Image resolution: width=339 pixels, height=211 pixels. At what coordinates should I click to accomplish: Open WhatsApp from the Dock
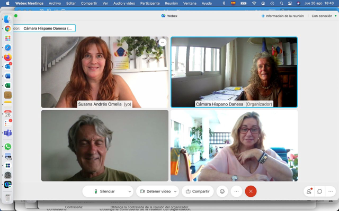[8, 147]
